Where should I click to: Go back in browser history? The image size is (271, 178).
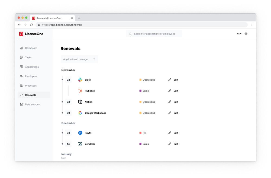tap(19, 25)
